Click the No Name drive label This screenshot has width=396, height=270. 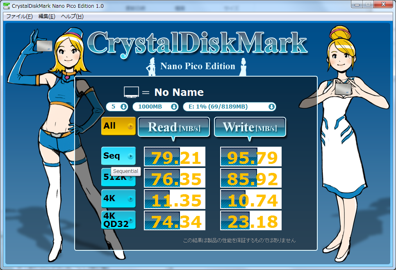point(179,92)
